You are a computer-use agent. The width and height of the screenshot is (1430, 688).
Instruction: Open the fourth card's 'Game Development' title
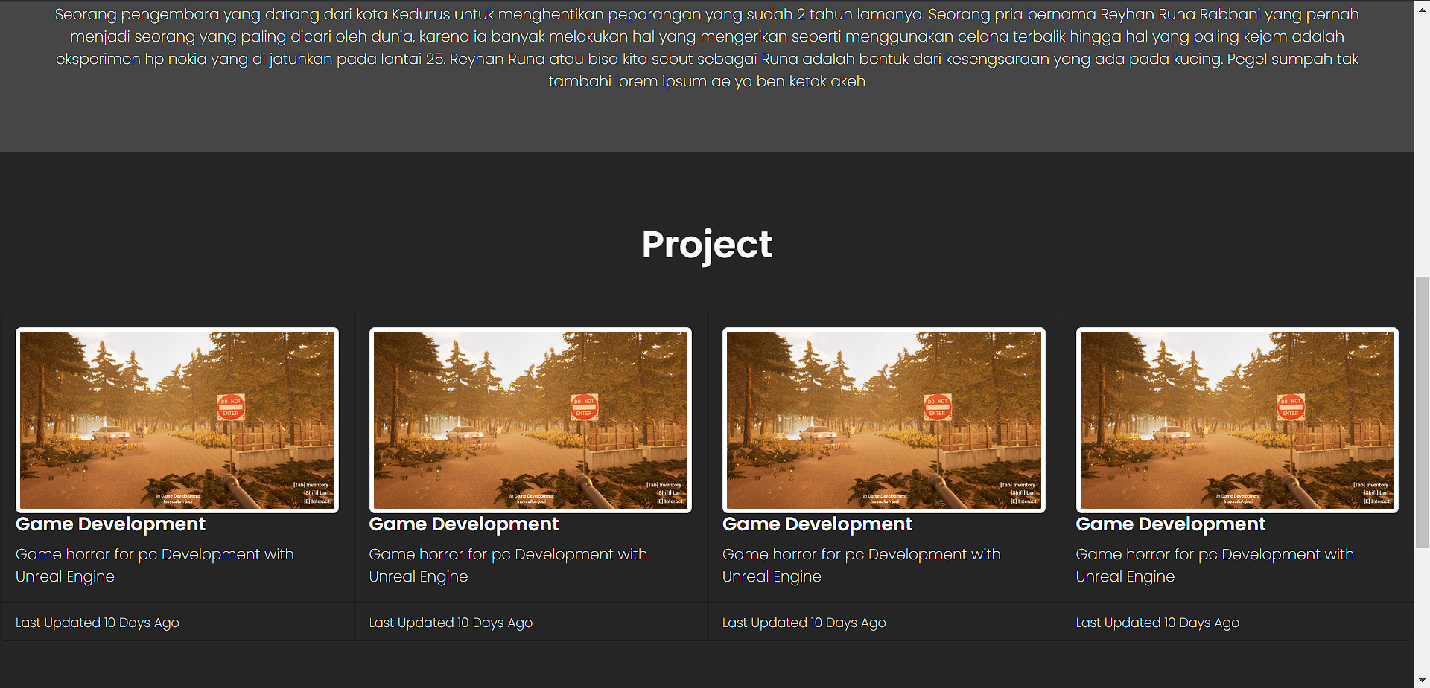pos(1170,524)
